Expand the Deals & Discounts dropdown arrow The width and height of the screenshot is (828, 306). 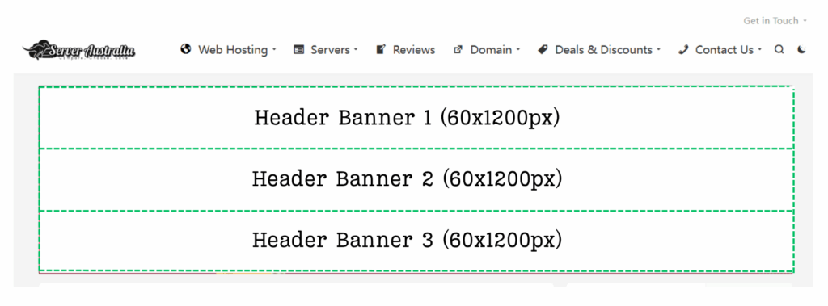tap(658, 50)
